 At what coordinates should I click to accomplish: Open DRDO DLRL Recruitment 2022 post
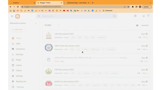(67, 46)
